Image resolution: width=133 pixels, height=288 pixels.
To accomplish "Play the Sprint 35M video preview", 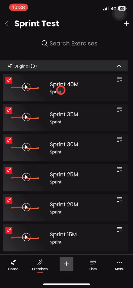I will point(26,117).
